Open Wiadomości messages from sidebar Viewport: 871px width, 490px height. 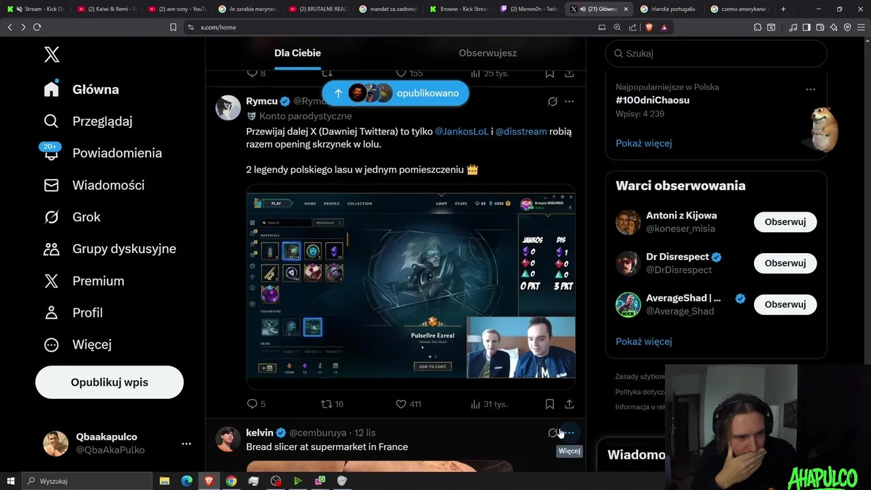click(94, 185)
